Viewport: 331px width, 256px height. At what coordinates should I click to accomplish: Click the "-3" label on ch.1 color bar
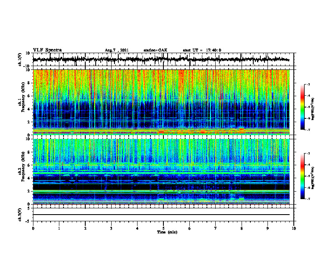coord(308,84)
